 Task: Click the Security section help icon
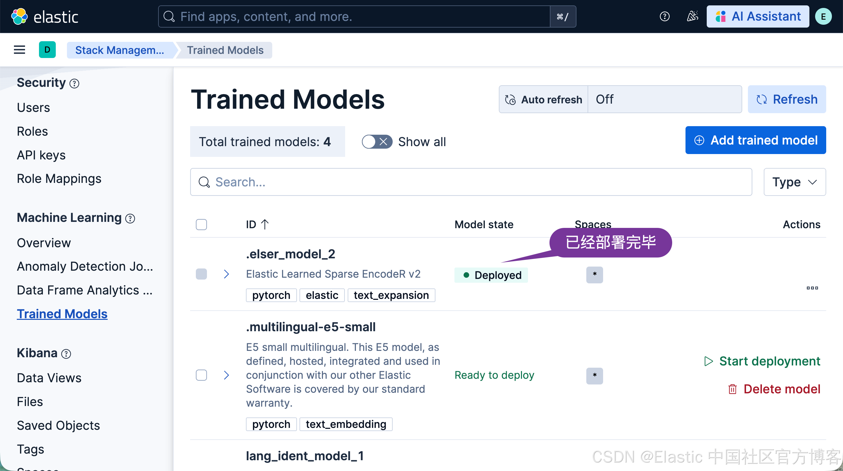74,83
